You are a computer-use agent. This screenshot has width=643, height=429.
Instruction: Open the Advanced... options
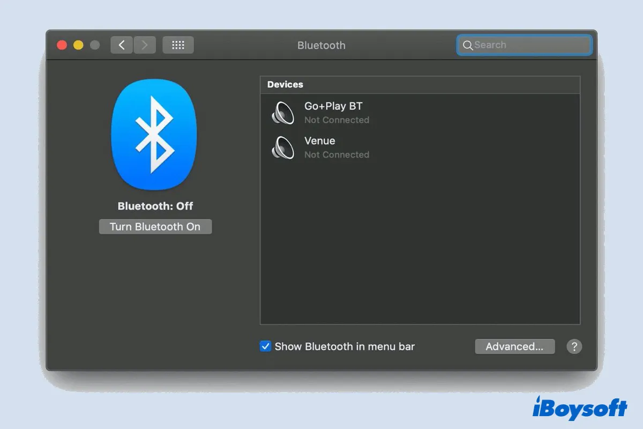point(514,346)
